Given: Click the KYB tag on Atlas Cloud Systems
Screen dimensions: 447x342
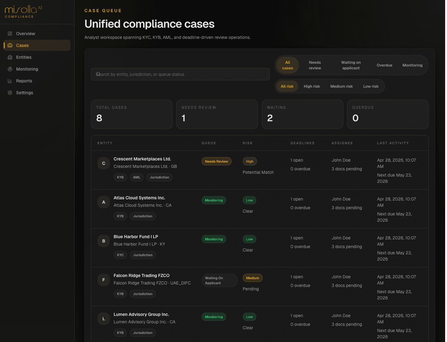Looking at the screenshot, I should [120, 216].
